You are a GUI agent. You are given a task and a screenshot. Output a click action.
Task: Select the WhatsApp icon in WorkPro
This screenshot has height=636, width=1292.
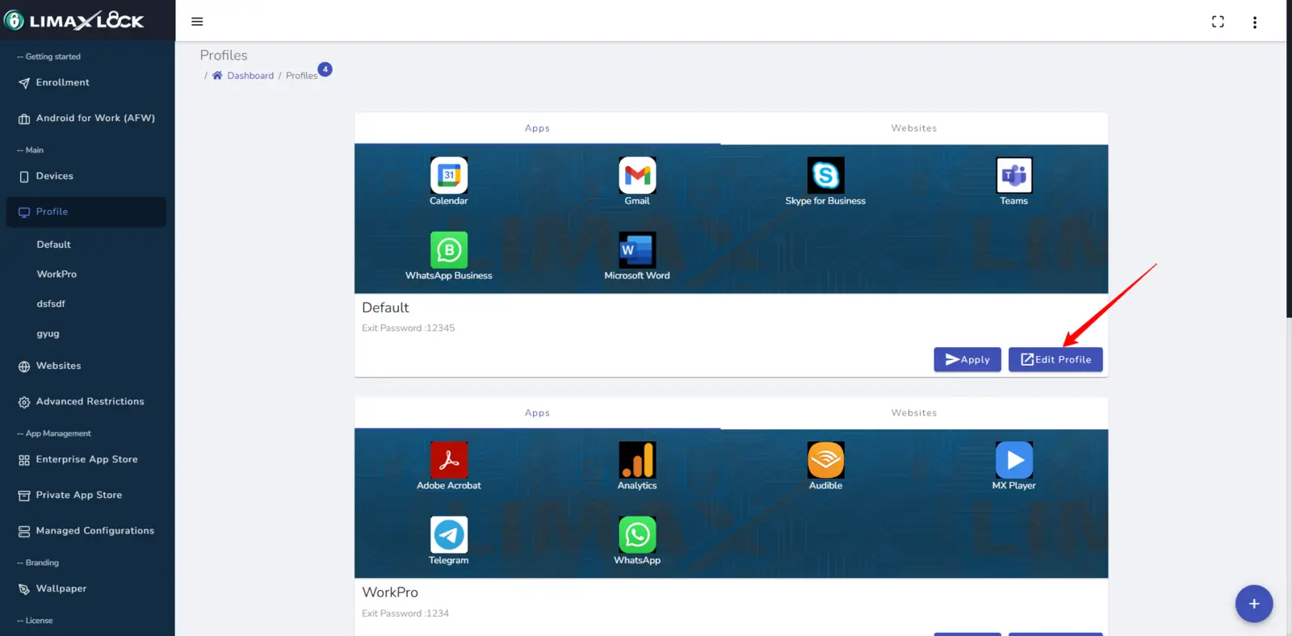tap(637, 535)
